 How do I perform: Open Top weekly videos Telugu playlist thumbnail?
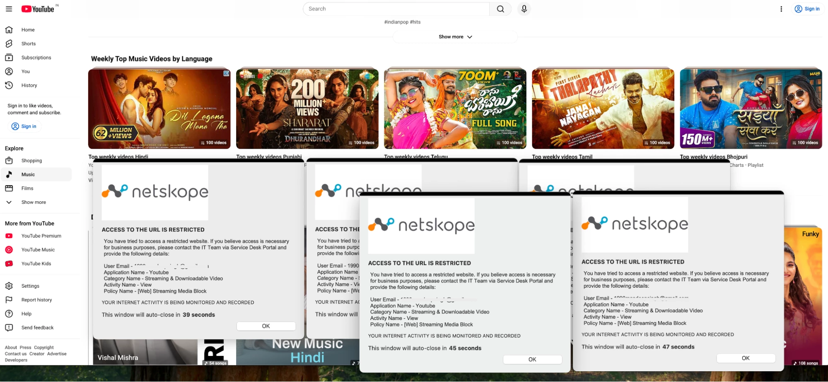[455, 109]
